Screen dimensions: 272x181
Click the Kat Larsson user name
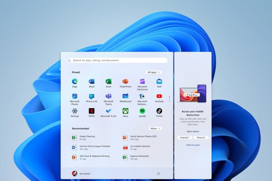[x=85, y=173]
